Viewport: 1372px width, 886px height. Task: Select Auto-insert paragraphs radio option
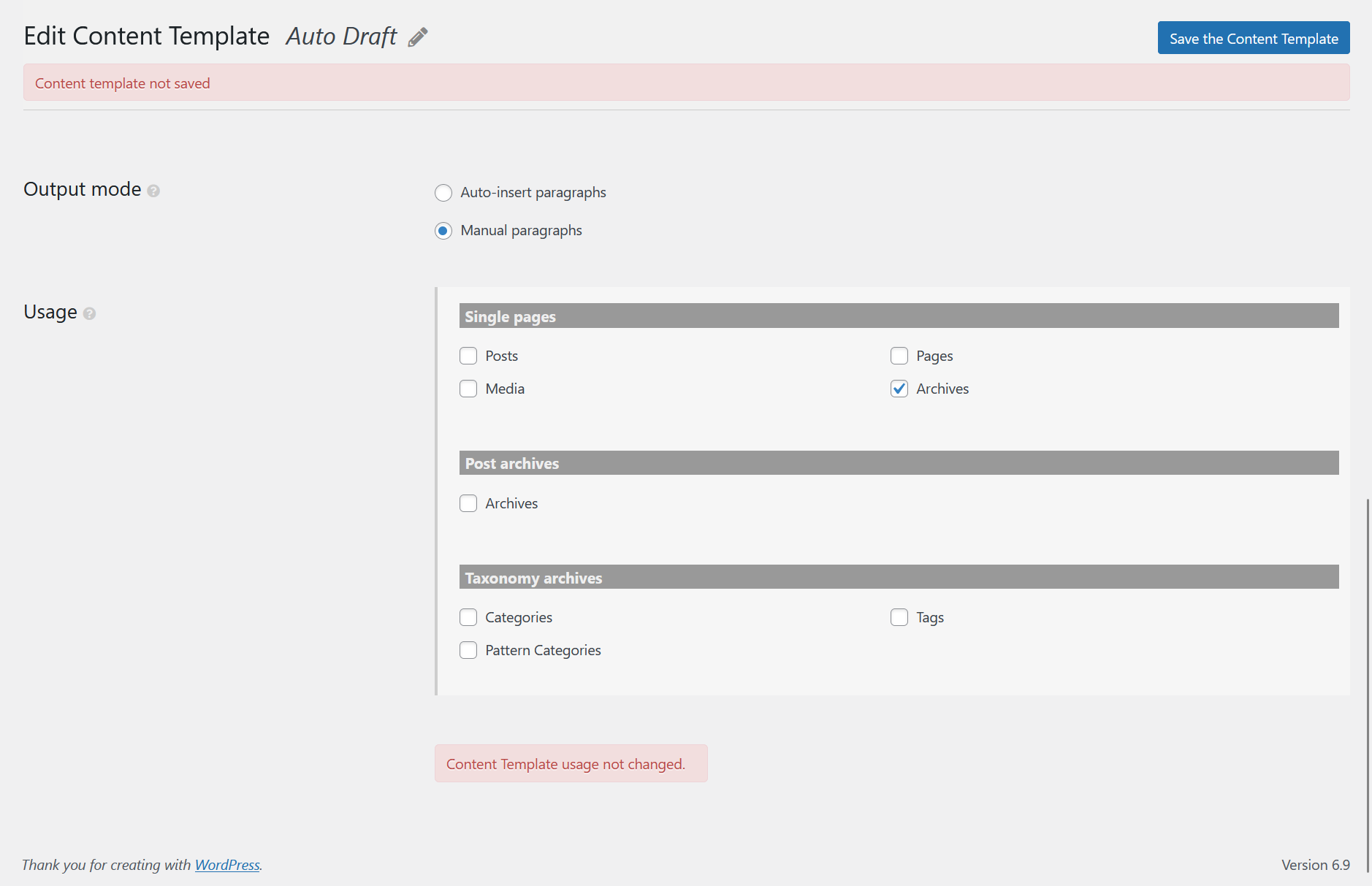pos(443,193)
